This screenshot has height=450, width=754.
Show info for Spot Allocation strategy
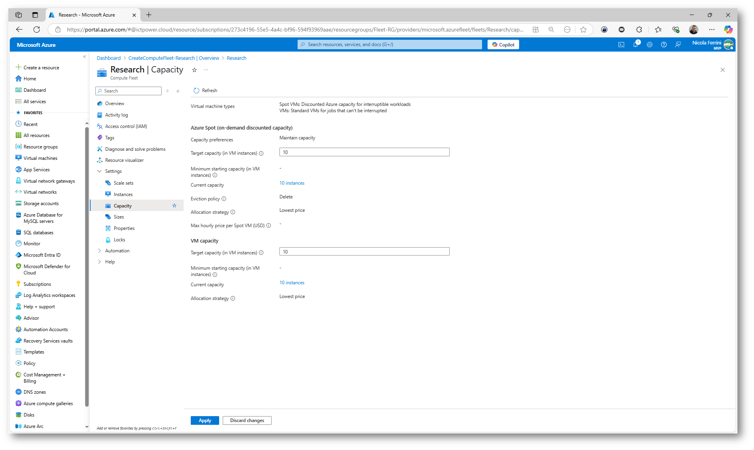point(233,212)
